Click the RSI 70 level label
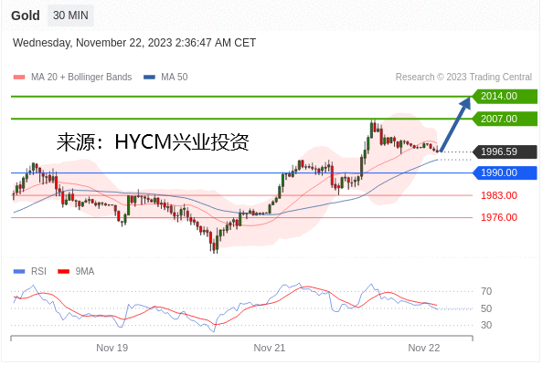Viewport: 543px width, 365px height. click(486, 292)
